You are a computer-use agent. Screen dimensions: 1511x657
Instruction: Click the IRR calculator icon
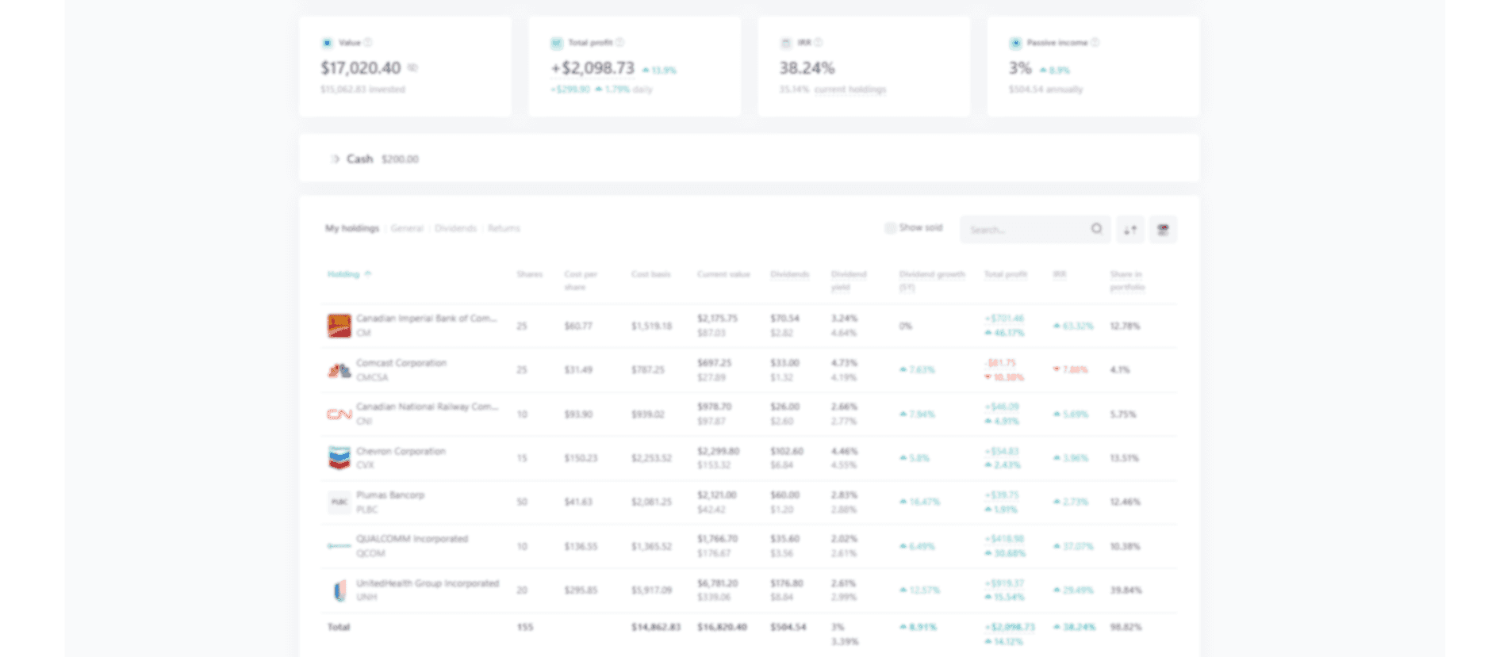click(785, 43)
